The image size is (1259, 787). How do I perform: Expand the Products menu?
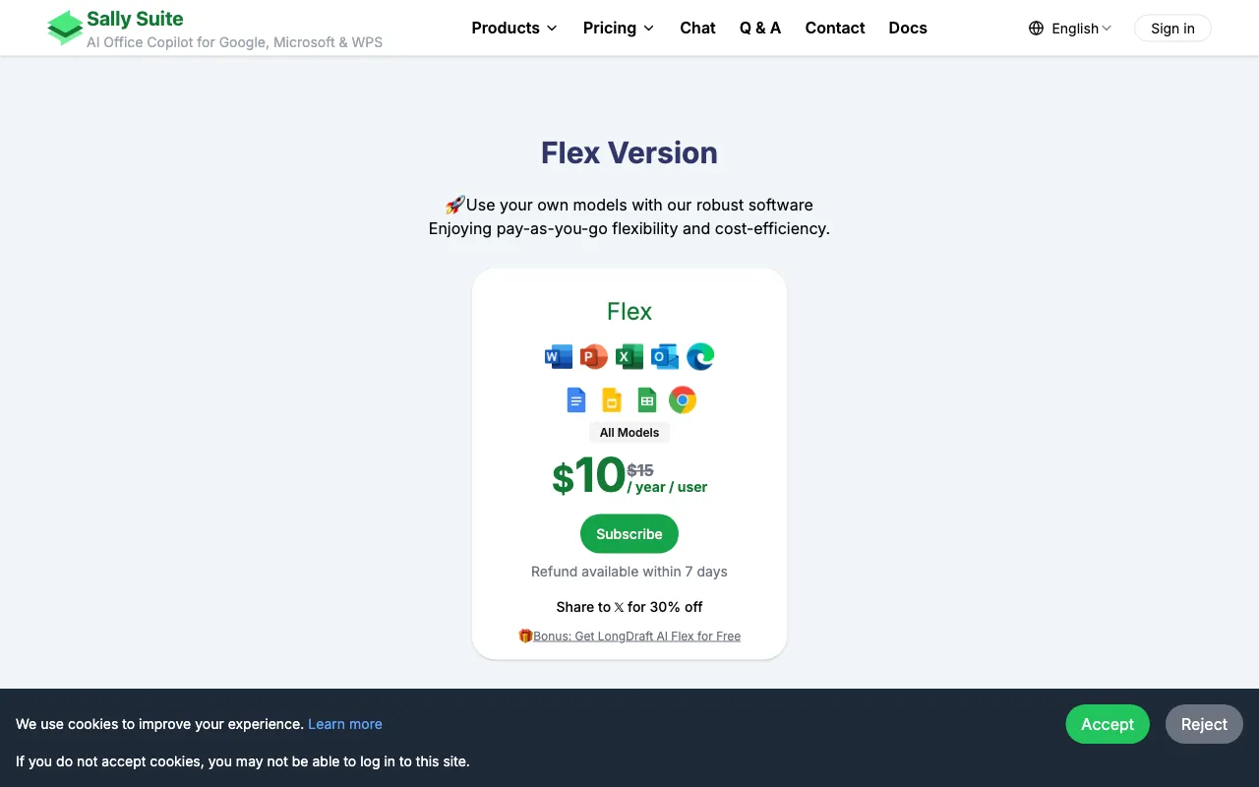tap(514, 28)
